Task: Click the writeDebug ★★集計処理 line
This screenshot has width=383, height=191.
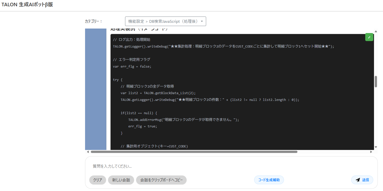Action: 223,46
